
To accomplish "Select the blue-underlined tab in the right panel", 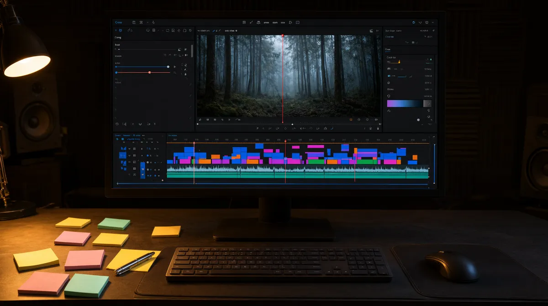I will [x=388, y=49].
